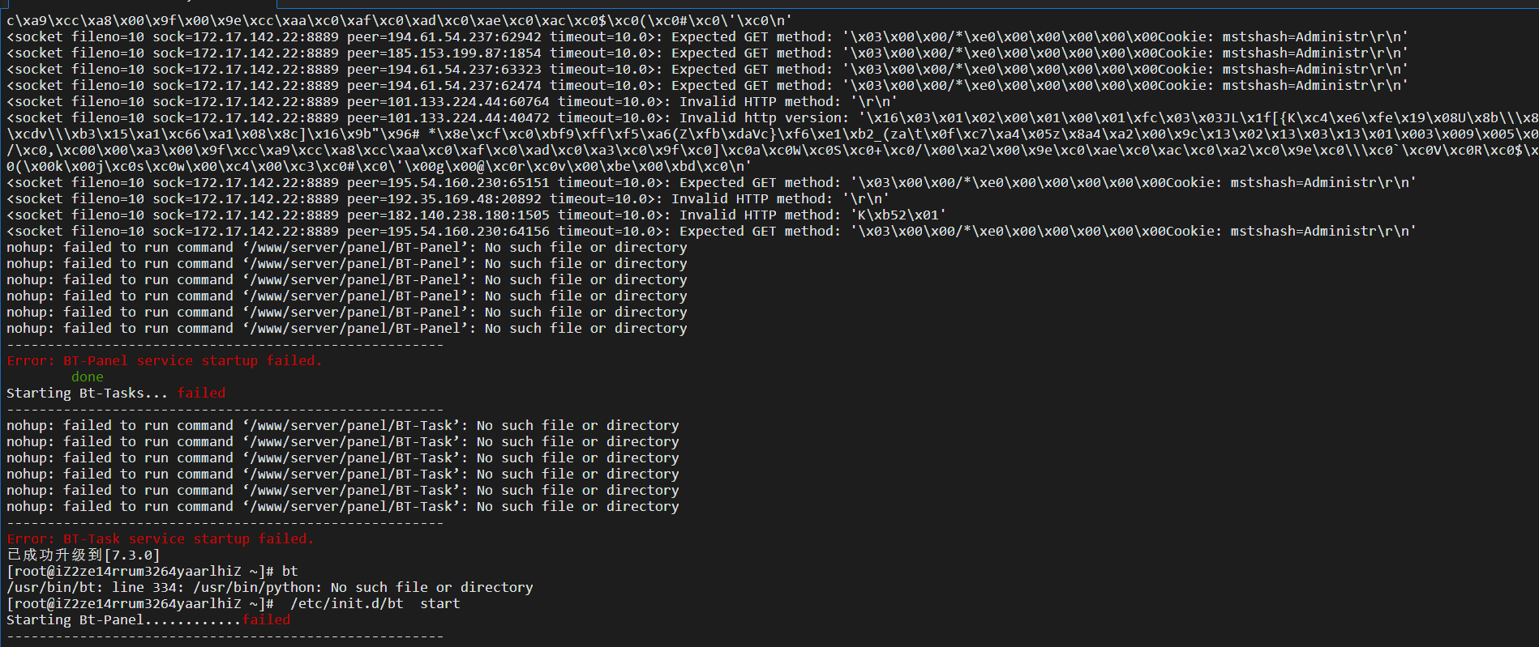1539x647 pixels.
Task: Click the red 'Error: BT-Task service startup failed.' line
Action: [161, 538]
